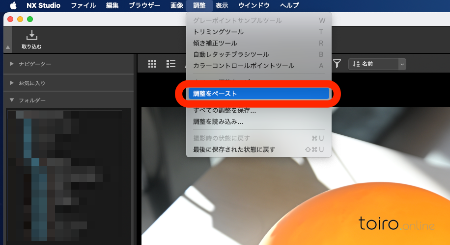The height and width of the screenshot is (245, 450).
Task: Open the ファイル menu in menu bar
Action: (x=84, y=6)
